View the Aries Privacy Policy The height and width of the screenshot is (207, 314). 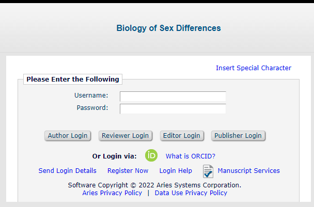112,193
